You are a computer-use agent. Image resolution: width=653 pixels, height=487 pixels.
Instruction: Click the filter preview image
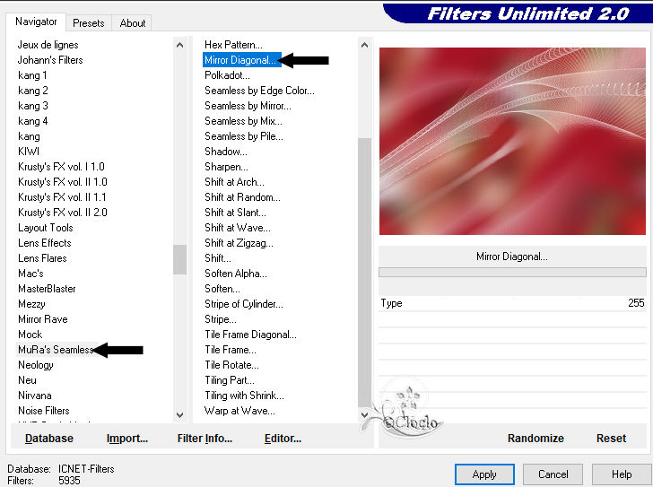click(512, 141)
